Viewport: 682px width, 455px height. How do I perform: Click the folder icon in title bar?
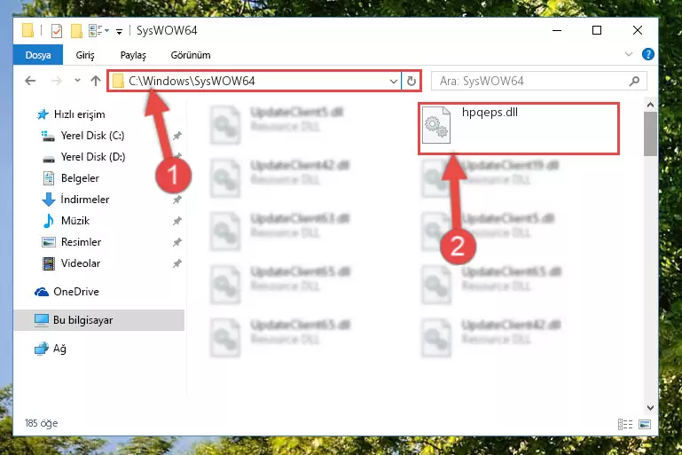click(x=27, y=30)
